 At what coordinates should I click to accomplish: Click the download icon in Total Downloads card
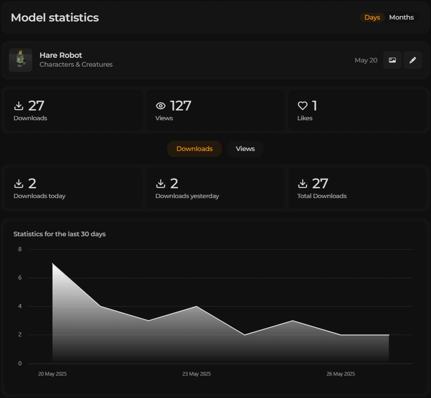click(303, 184)
